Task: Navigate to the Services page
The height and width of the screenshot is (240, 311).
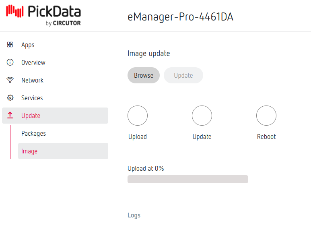Action: (x=32, y=98)
